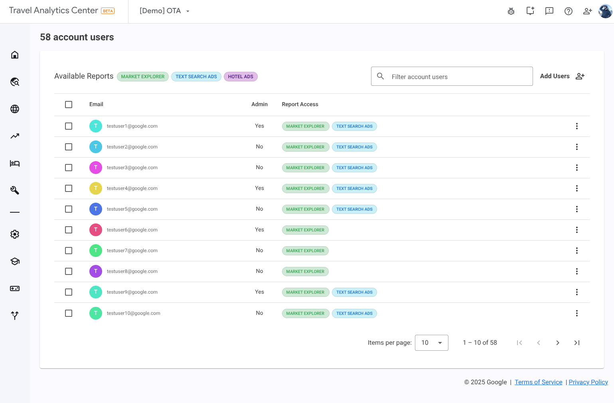Viewport: 614px width, 403px height.
Task: Click the Add Users button
Action: pyautogui.click(x=562, y=76)
